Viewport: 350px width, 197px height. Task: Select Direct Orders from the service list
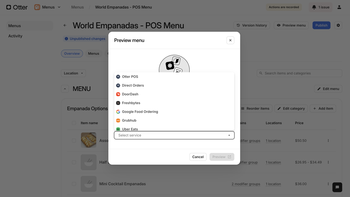(x=174, y=85)
